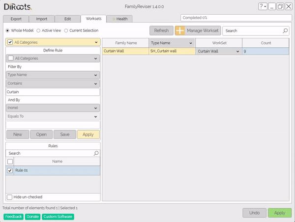Uncheck the Rule 01 checkbox
The height and width of the screenshot is (222, 295).
(x=10, y=170)
